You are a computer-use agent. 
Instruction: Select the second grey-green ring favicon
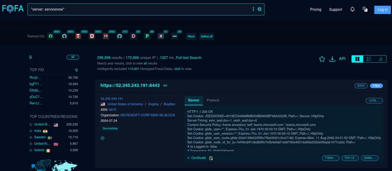click(x=64, y=36)
